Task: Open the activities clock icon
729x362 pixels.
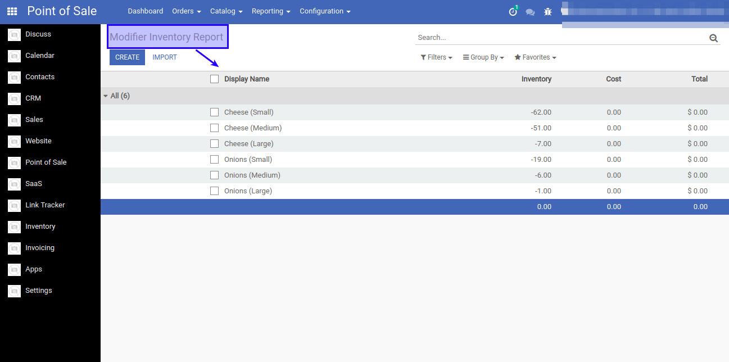Action: tap(513, 11)
